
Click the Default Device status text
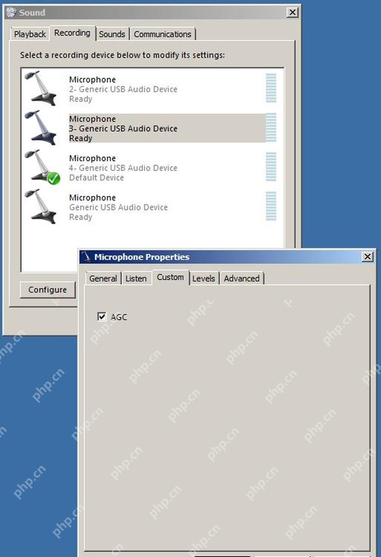[x=96, y=177]
